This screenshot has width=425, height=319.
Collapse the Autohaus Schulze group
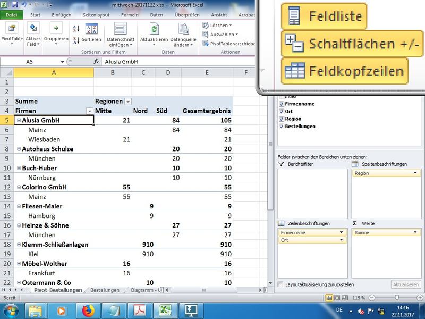19,149
